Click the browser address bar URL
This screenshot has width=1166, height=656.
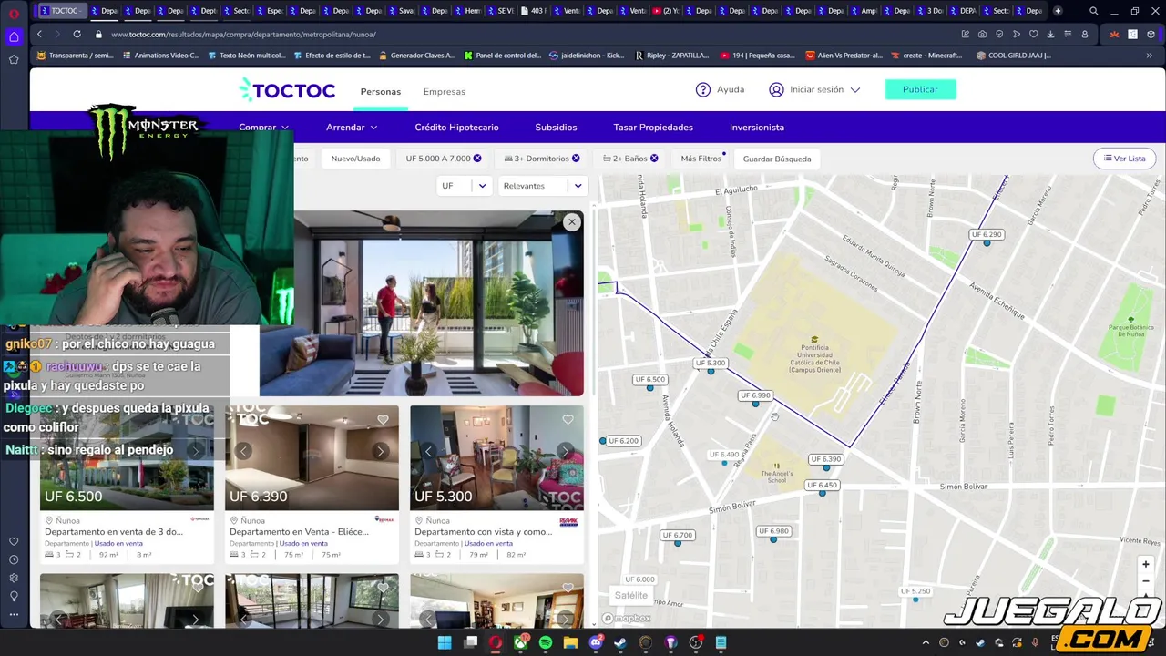coord(243,35)
